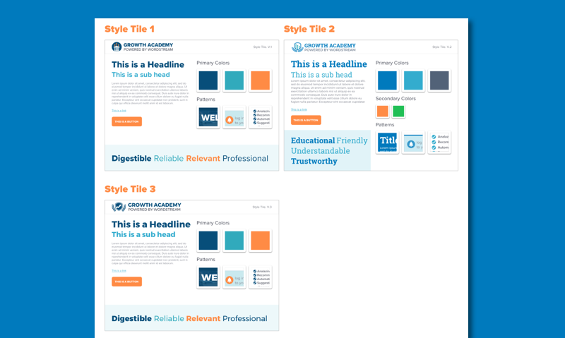Click the orange bell pattern thumbnail in Style Tile 3
Image resolution: width=565 pixels, height=338 pixels.
234,277
